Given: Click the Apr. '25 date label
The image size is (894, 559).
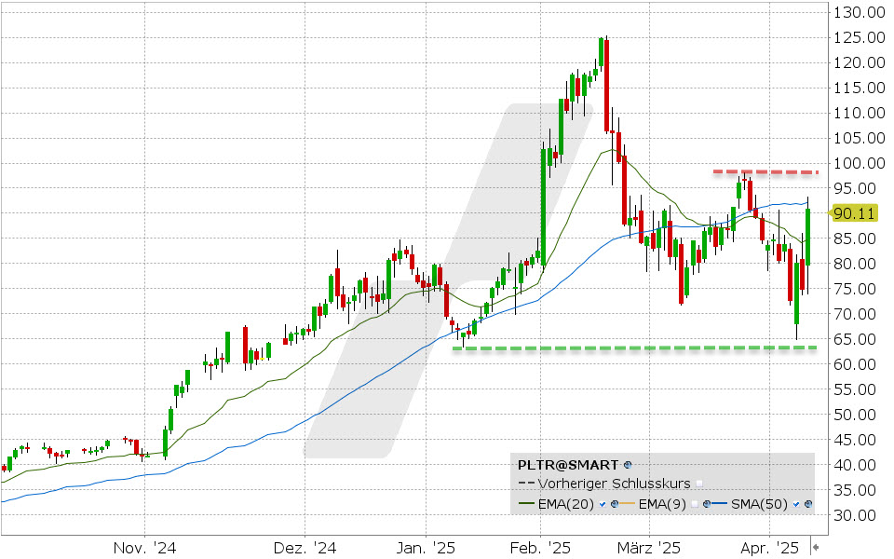Looking at the screenshot, I should 770,548.
